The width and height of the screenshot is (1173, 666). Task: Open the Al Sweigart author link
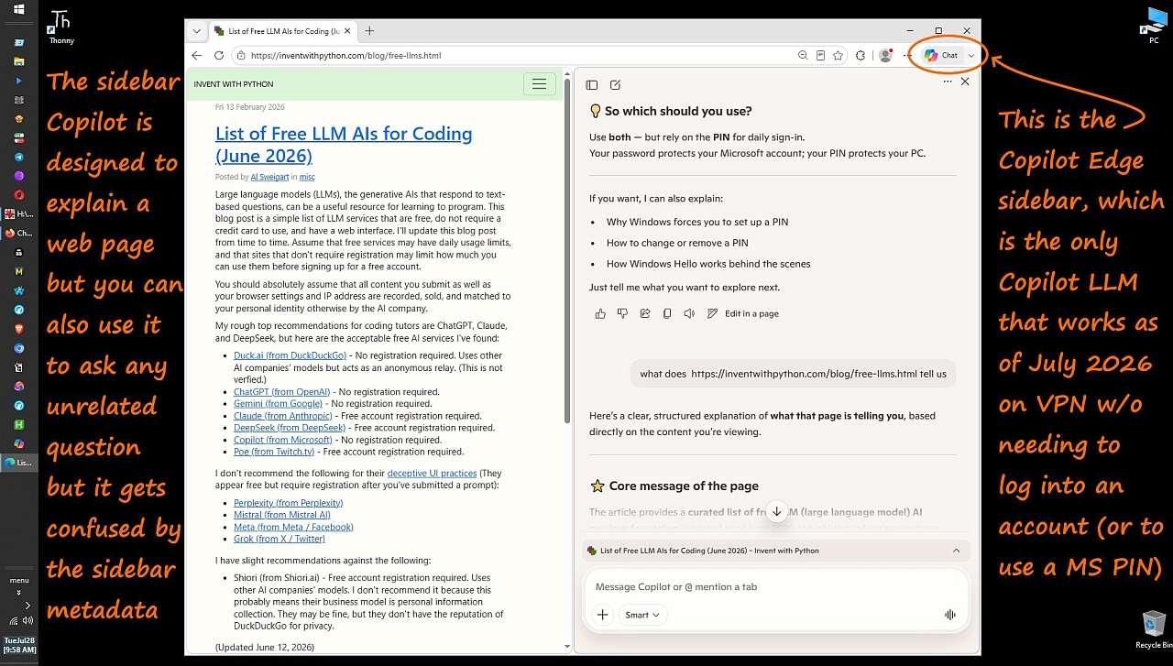(x=269, y=177)
